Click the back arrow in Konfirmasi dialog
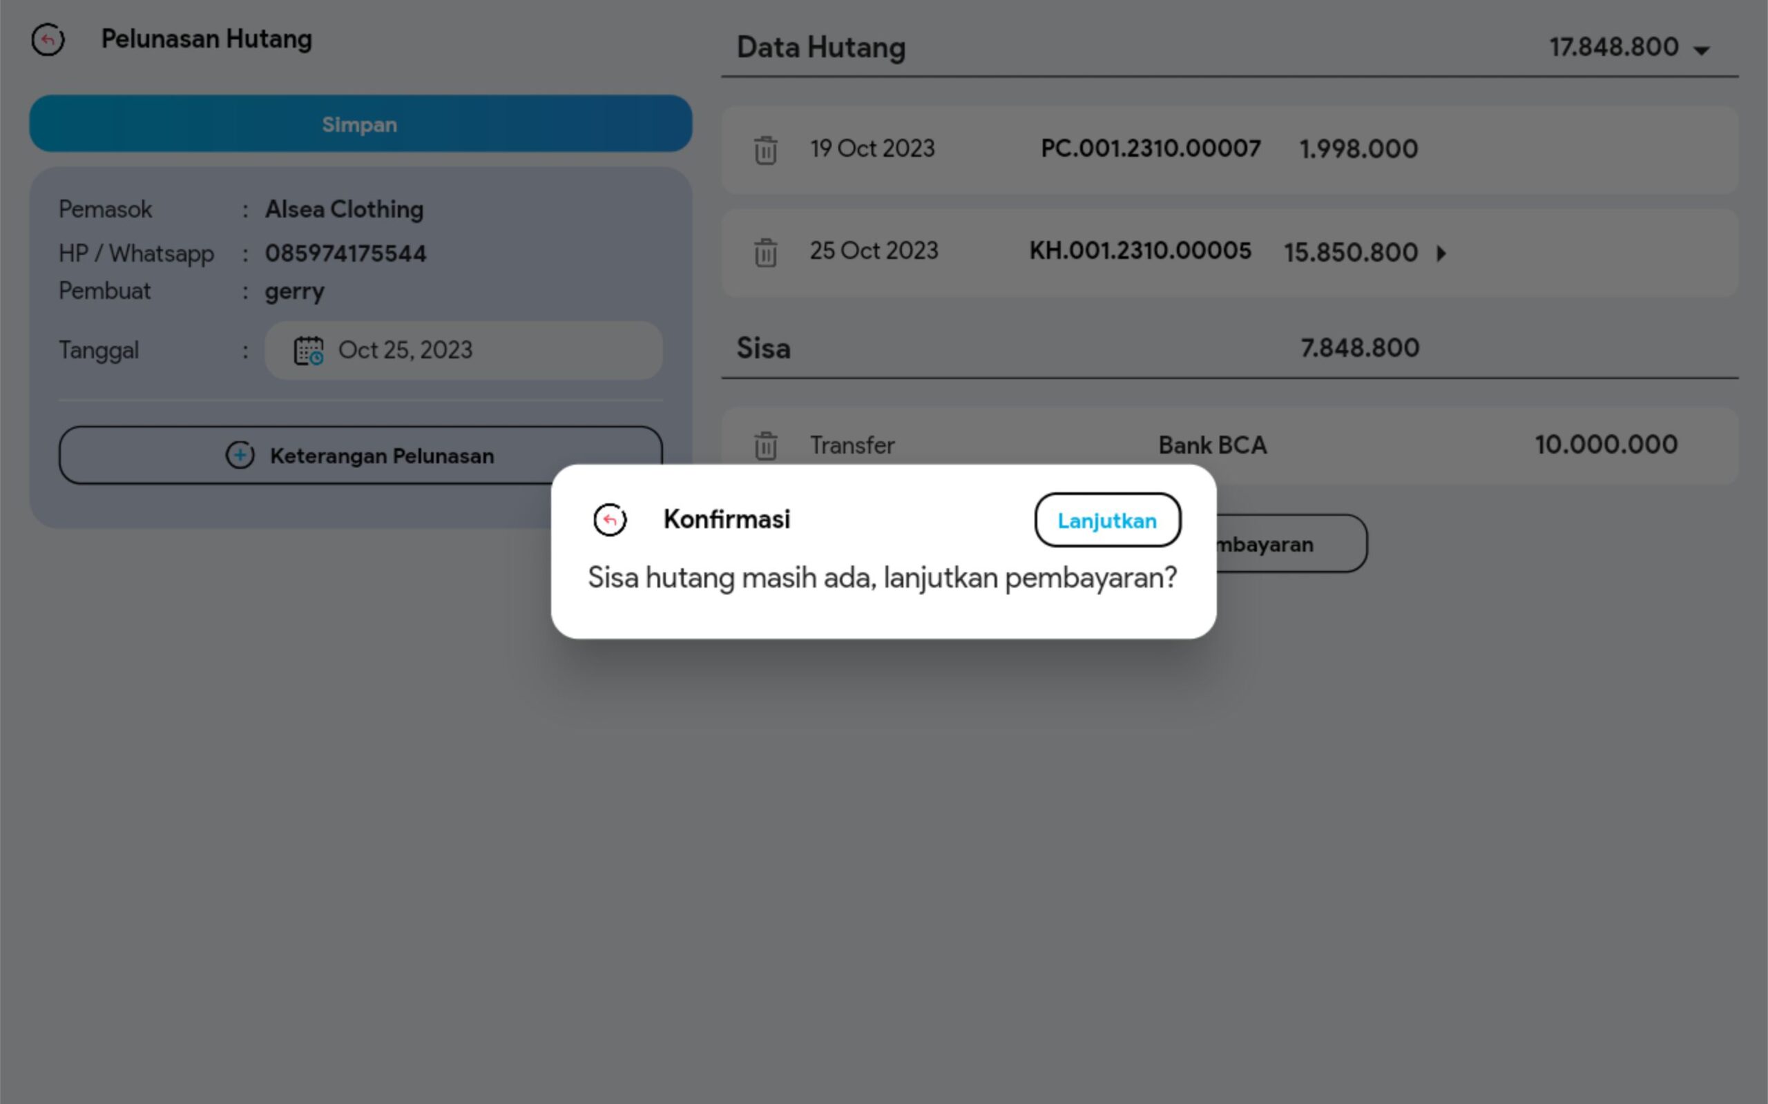Viewport: 1768px width, 1104px height. point(610,520)
